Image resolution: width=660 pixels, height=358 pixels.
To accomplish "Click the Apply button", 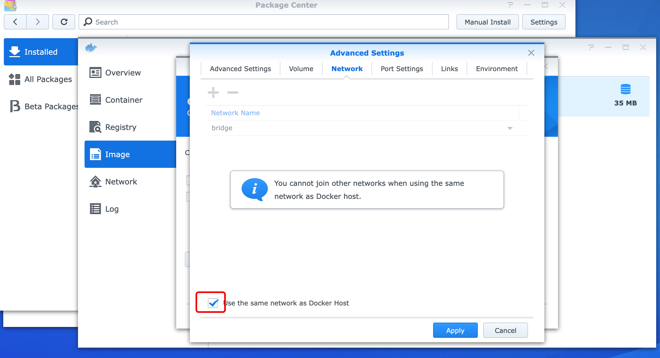I will 455,330.
